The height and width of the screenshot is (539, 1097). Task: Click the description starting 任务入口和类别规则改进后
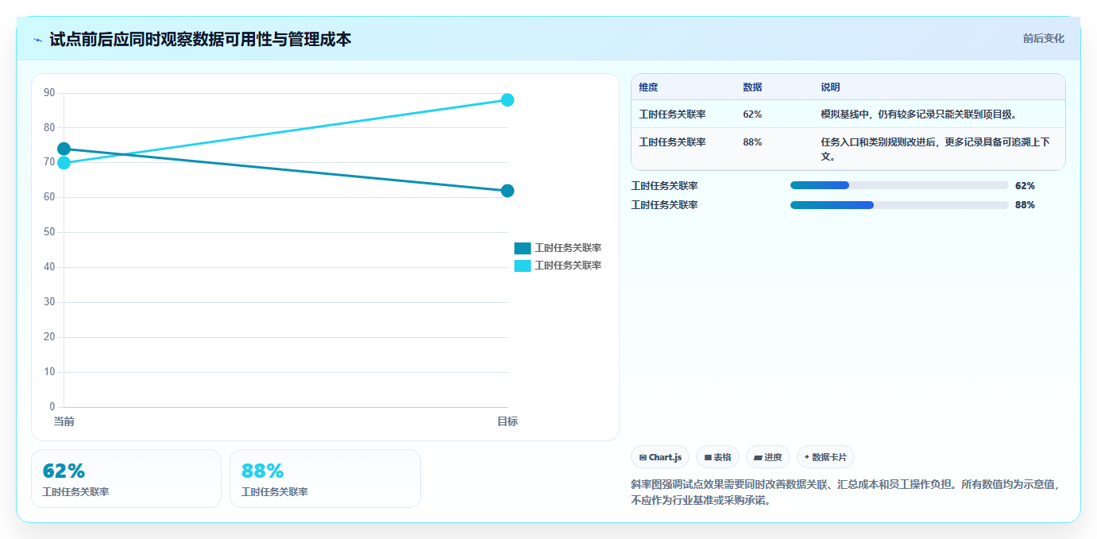point(936,149)
